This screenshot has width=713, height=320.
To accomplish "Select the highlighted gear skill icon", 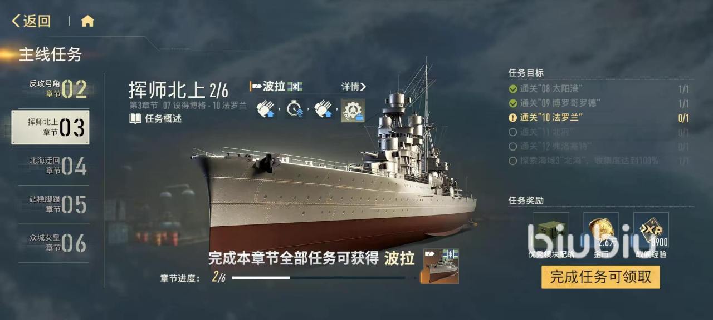I will pyautogui.click(x=353, y=110).
